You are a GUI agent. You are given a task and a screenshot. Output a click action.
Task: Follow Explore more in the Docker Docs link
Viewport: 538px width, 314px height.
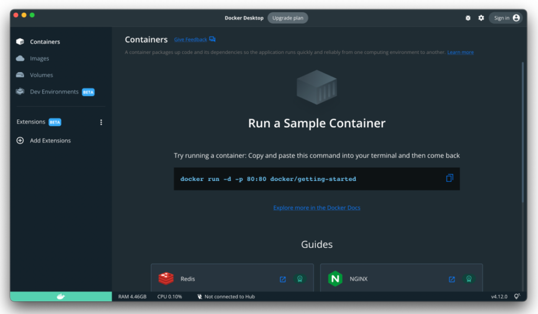[x=317, y=208]
